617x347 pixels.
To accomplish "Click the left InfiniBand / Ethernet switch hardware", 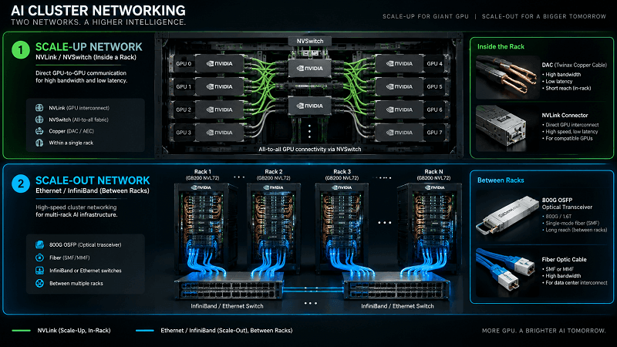I will click(228, 286).
